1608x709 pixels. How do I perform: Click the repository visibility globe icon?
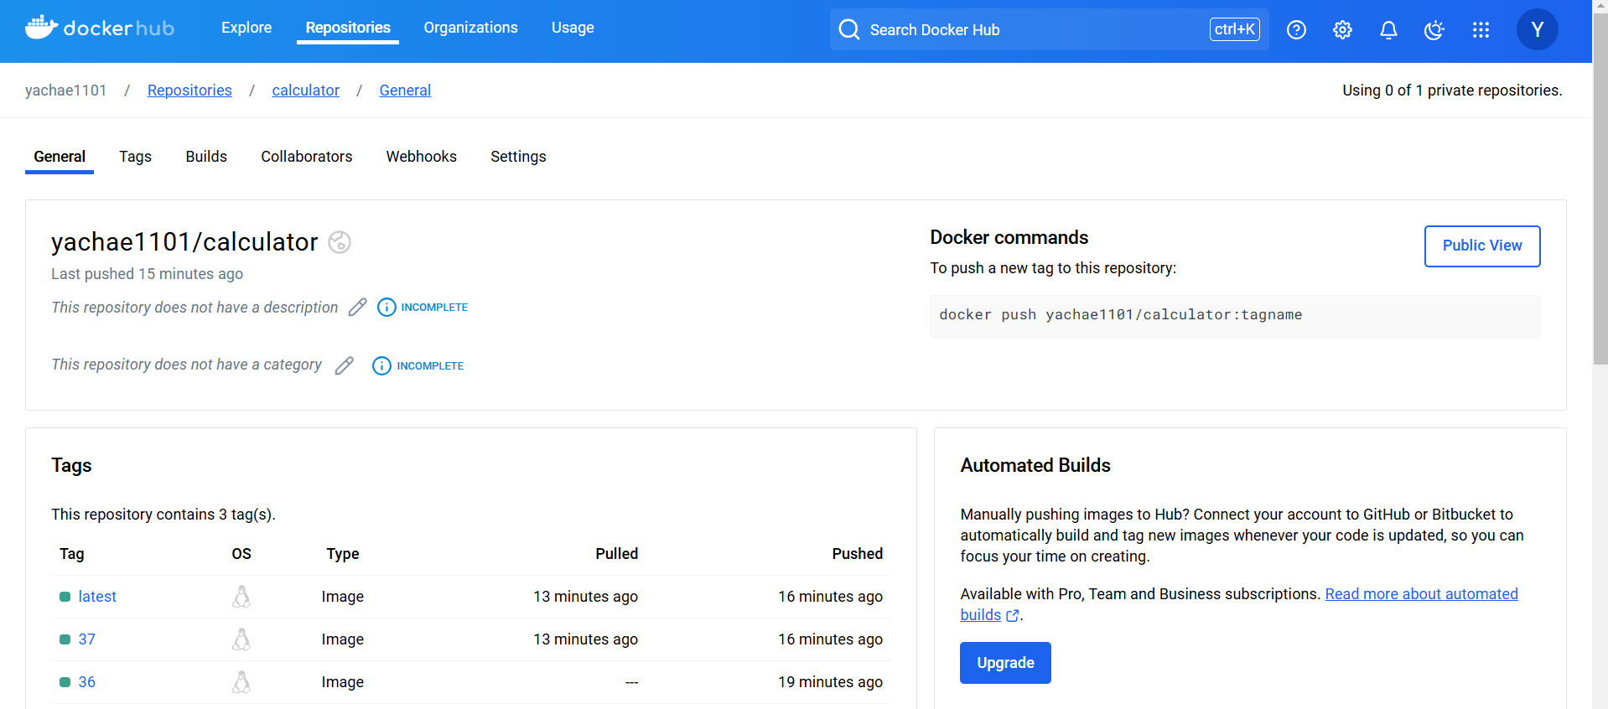[340, 242]
